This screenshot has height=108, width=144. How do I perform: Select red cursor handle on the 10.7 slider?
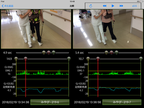[98, 59]
